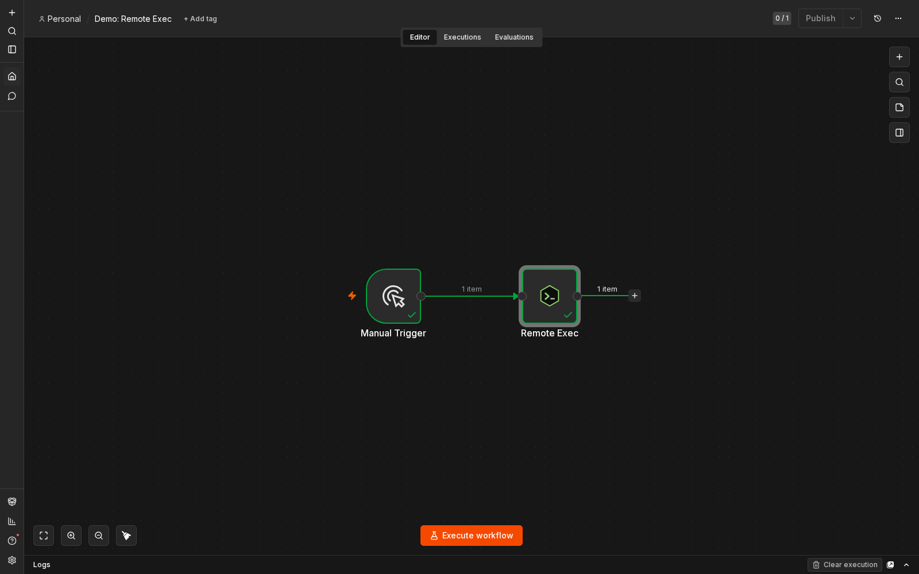Click the Logs panel title
Image resolution: width=919 pixels, height=574 pixels.
point(42,565)
